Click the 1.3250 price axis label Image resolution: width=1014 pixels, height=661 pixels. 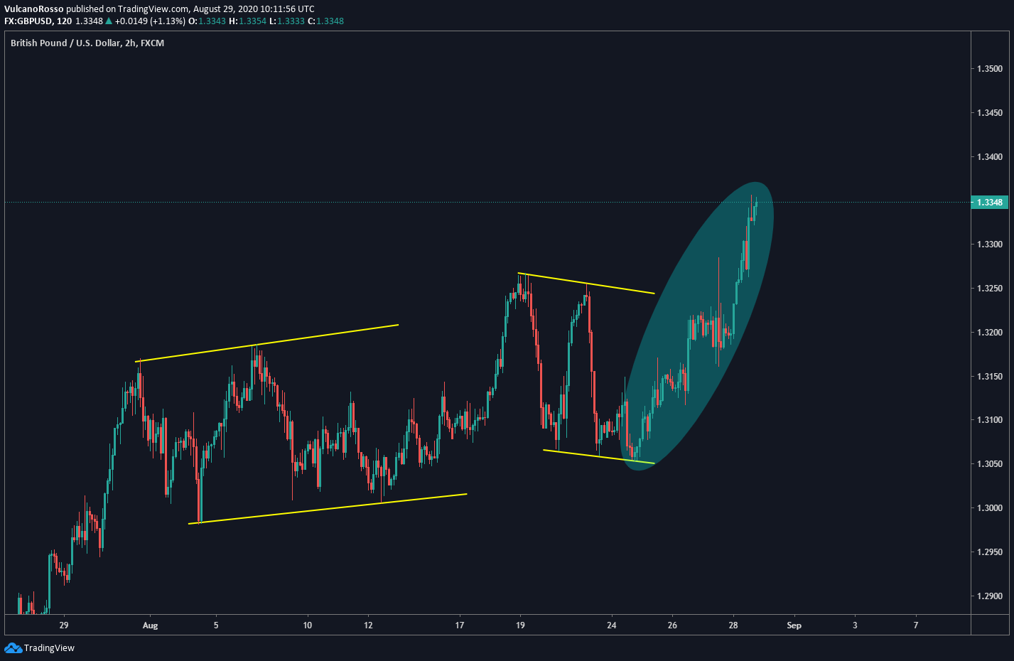coord(990,289)
